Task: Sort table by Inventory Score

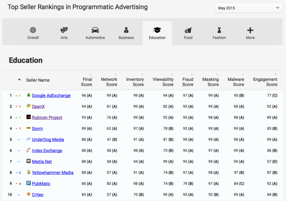Action: 142,75
